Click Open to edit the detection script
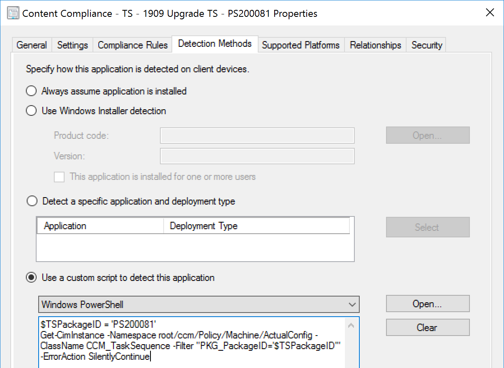 click(428, 304)
